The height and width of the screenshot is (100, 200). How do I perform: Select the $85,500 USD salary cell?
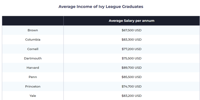click(x=132, y=77)
